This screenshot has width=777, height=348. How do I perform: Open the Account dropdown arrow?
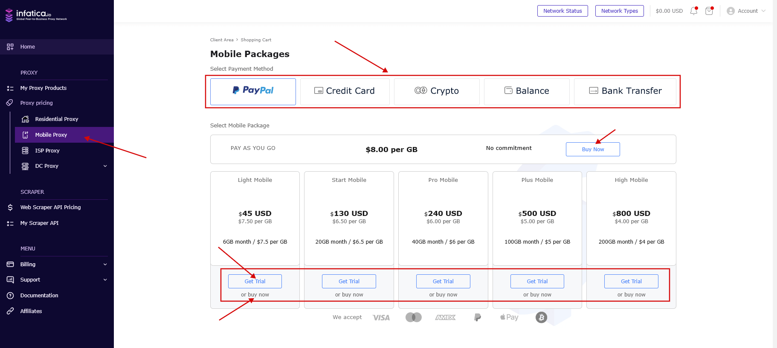(763, 11)
